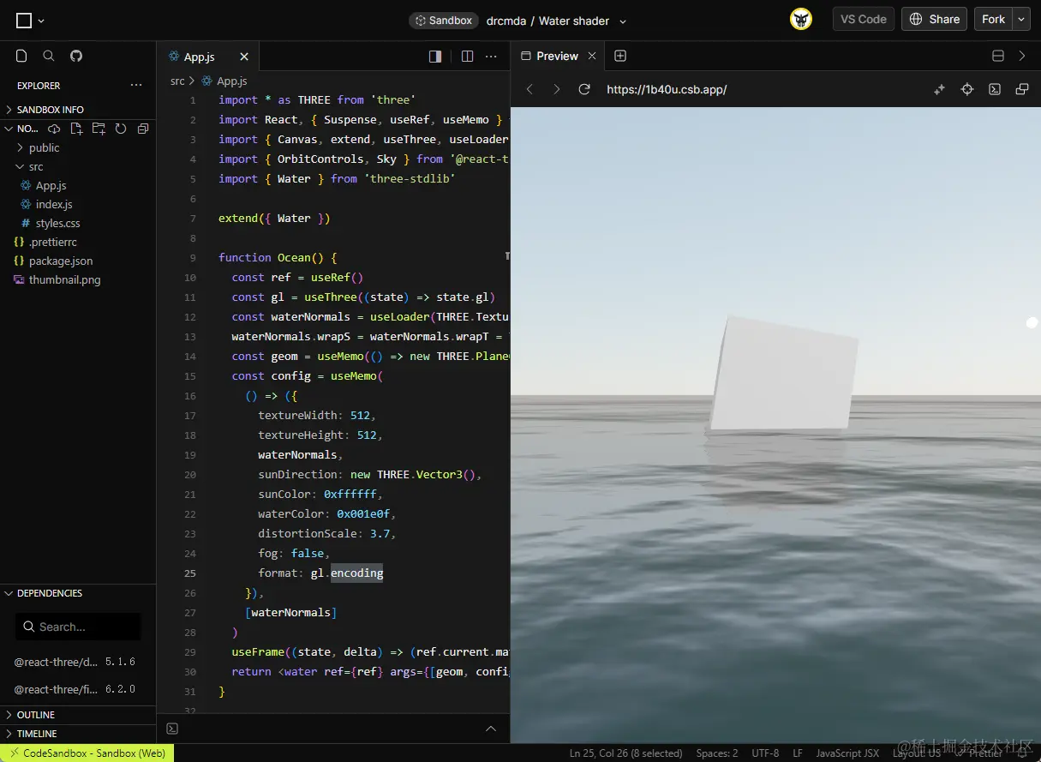
Task: Click the Share button
Action: pyautogui.click(x=934, y=19)
